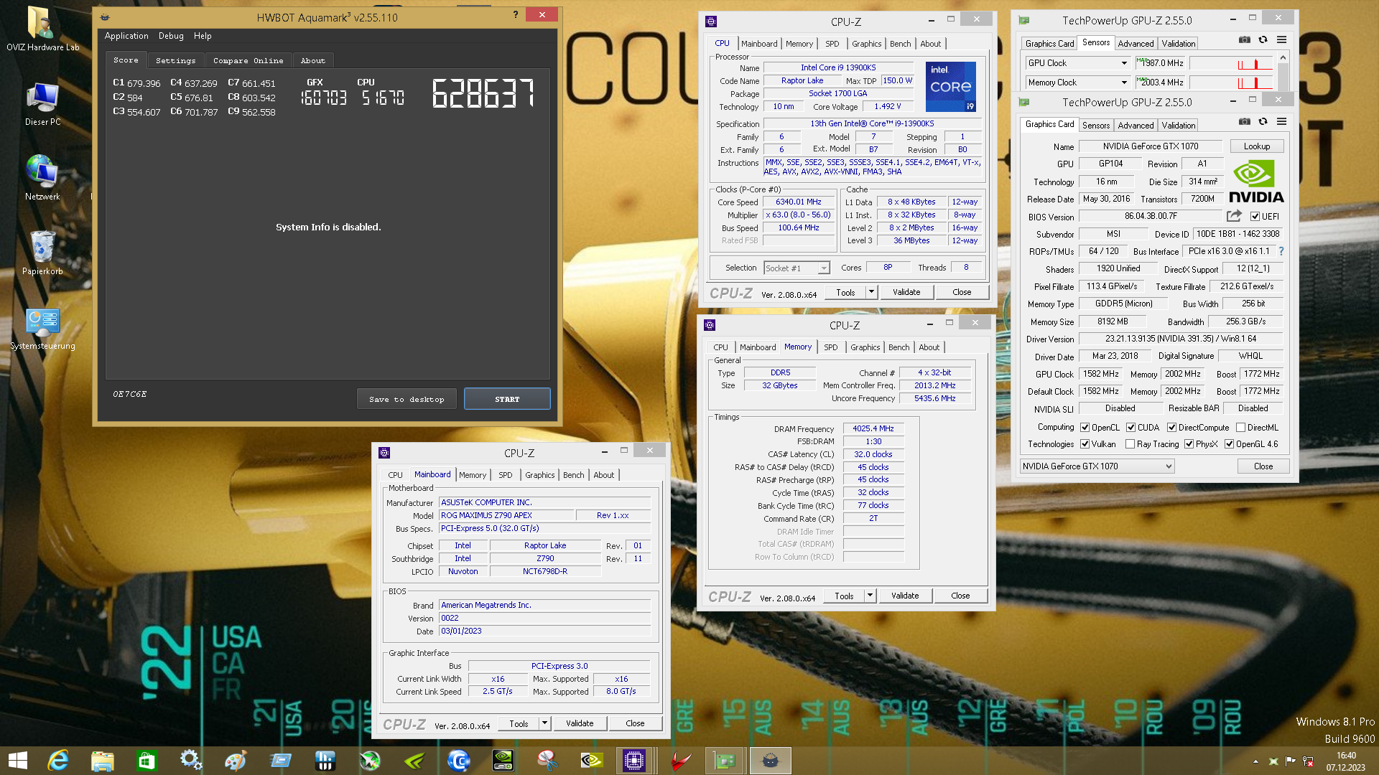The height and width of the screenshot is (775, 1379).
Task: Click Validate in CPU-Z Mainboard window
Action: point(580,723)
